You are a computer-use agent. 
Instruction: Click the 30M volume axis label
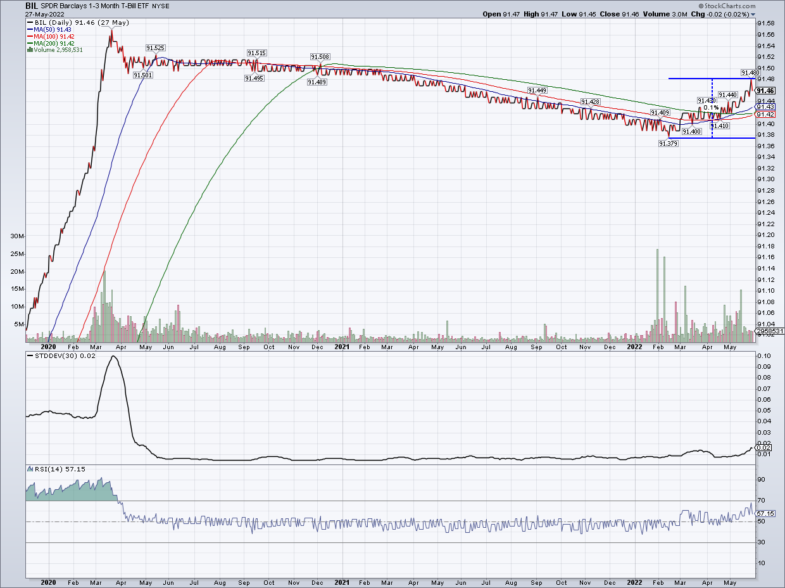(x=16, y=236)
